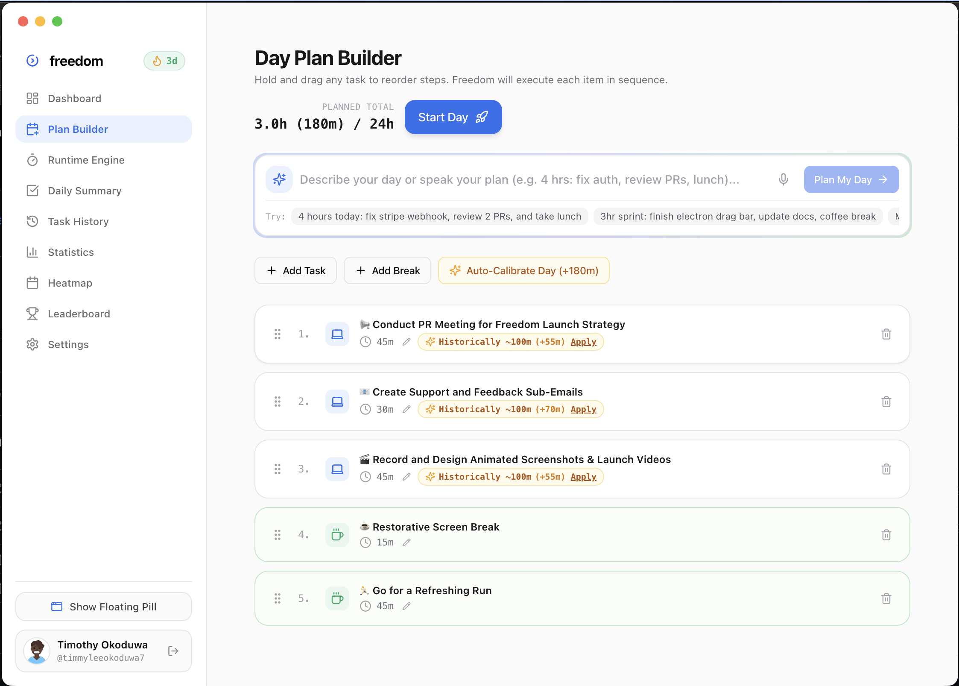Click the 15m duration on Restorative Screen Break
Screen dimensions: 959x686
[385, 542]
